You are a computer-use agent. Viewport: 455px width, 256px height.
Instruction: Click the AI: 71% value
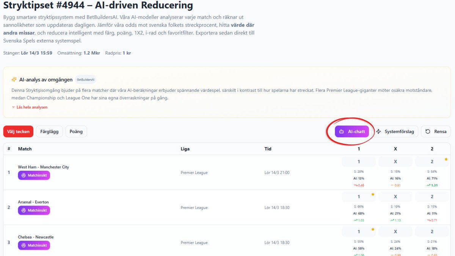point(432,178)
